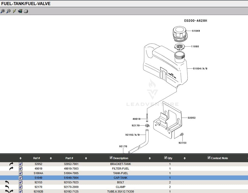248x193 pixels.
Task: Disable the Context Note column checkbox
Action: (x=209, y=158)
